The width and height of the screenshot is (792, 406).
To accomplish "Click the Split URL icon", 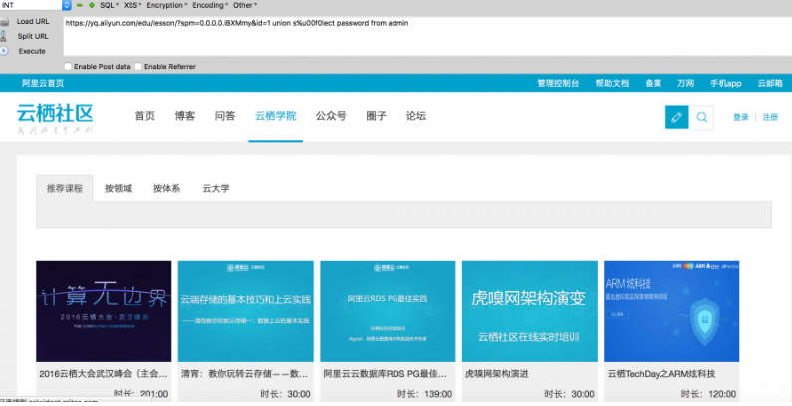I will click(4, 36).
